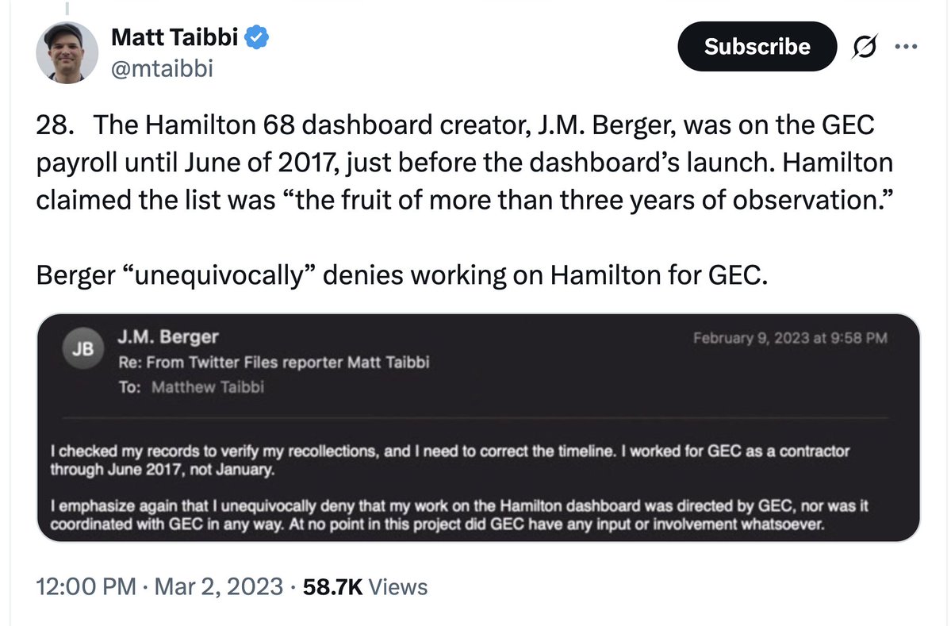Image resolution: width=951 pixels, height=626 pixels.
Task: Open the @mtaibbi handle link
Action: pos(162,70)
